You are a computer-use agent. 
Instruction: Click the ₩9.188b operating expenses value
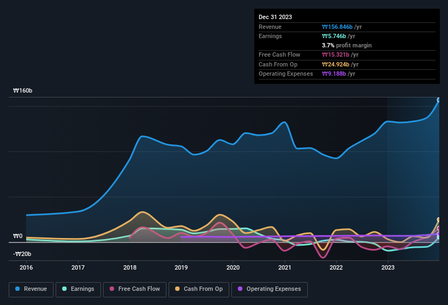point(334,74)
